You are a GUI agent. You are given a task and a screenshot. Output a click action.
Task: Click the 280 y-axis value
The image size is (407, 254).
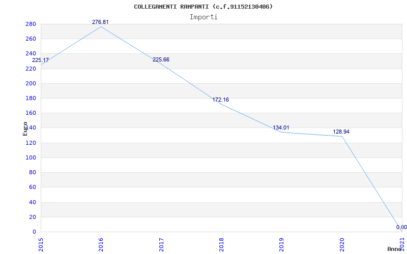(x=31, y=24)
